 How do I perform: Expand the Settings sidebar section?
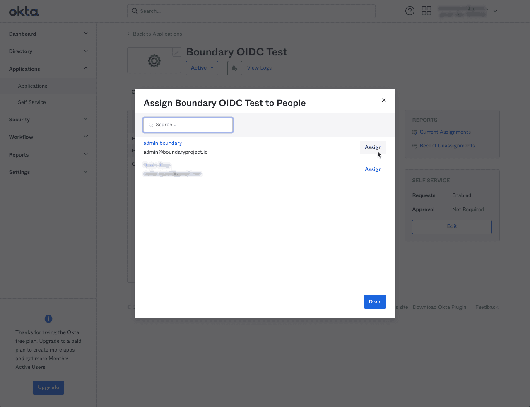pyautogui.click(x=86, y=171)
